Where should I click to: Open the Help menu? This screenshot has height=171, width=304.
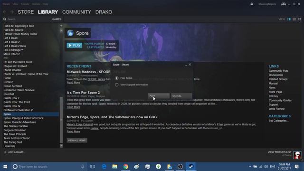(x=46, y=4)
